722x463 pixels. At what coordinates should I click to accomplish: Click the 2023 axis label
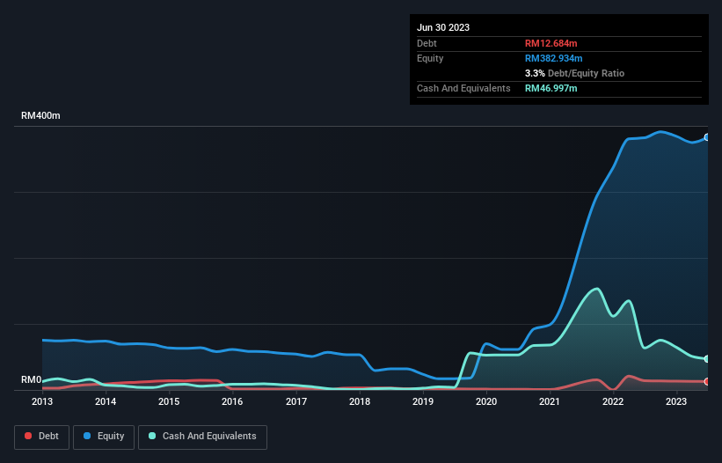pyautogui.click(x=676, y=401)
